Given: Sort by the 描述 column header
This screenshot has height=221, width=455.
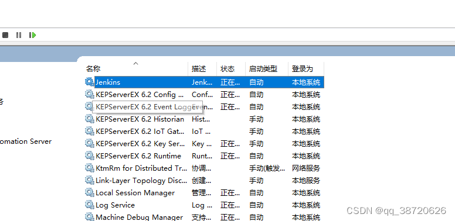Looking at the screenshot, I should [x=199, y=69].
